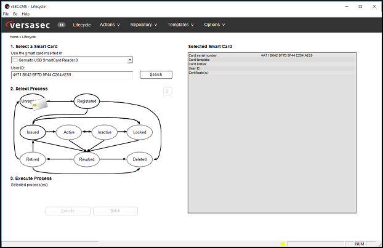Click the Selected process(es) label
This screenshot has height=248, width=383.
[30, 185]
